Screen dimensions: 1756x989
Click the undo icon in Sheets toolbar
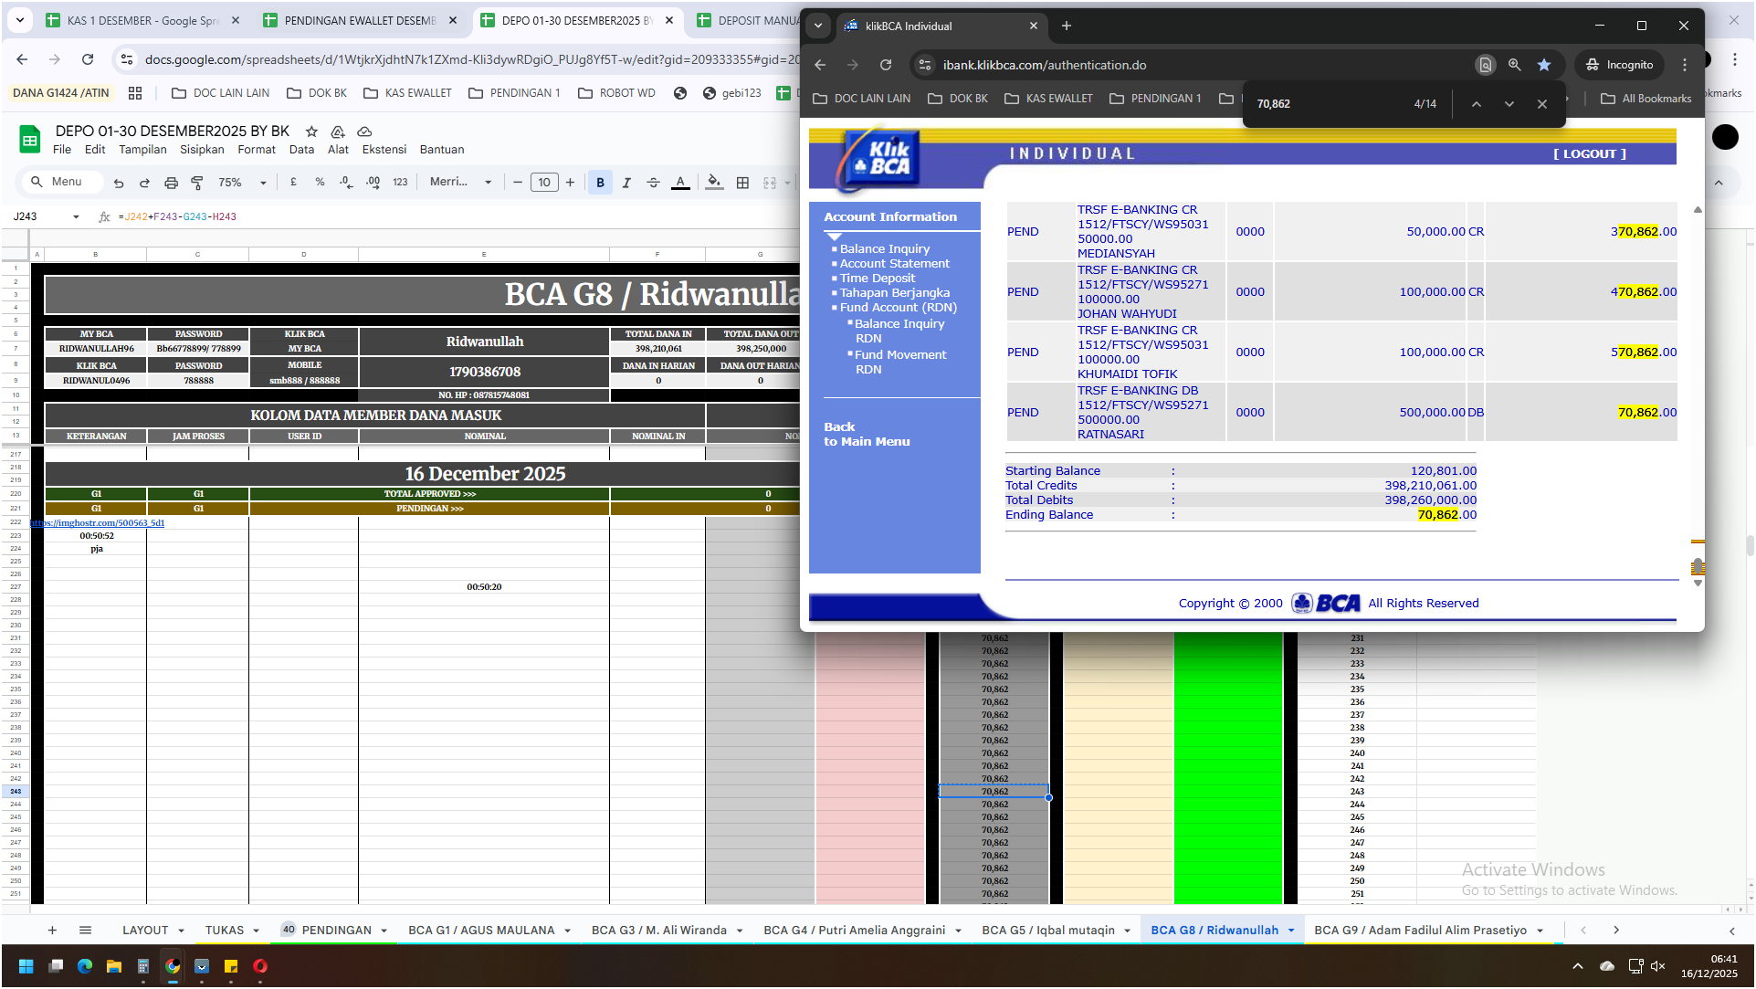pyautogui.click(x=119, y=183)
